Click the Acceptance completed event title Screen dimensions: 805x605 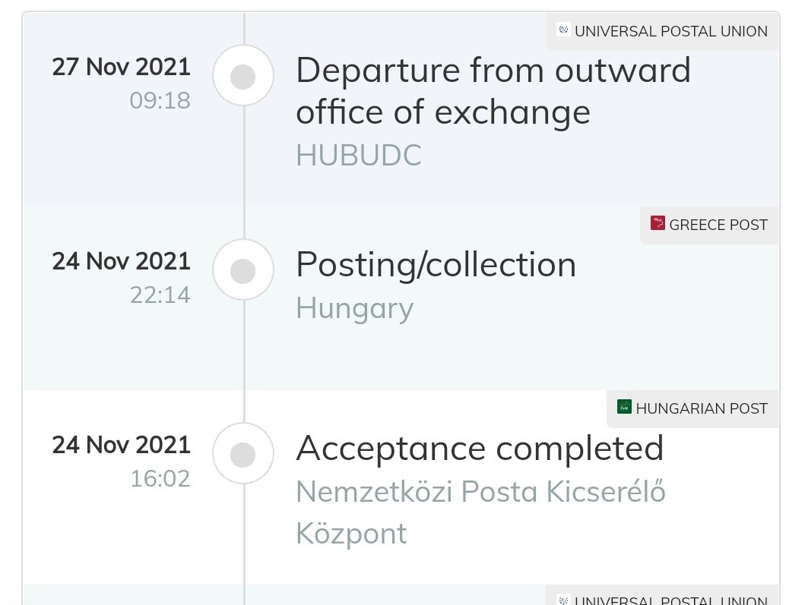coord(480,449)
